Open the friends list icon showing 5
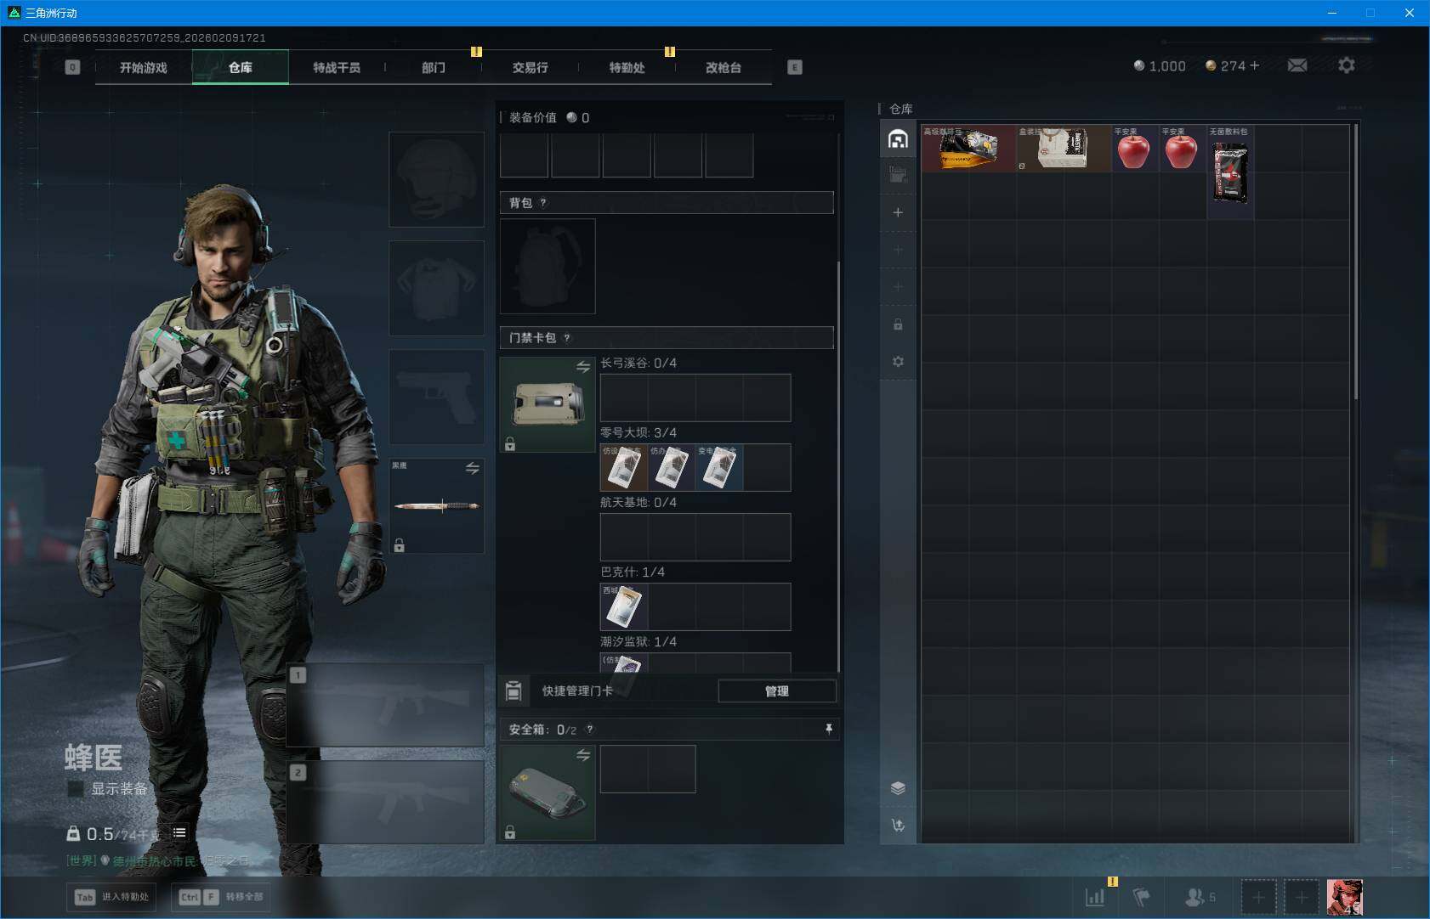1430x919 pixels. 1200,897
